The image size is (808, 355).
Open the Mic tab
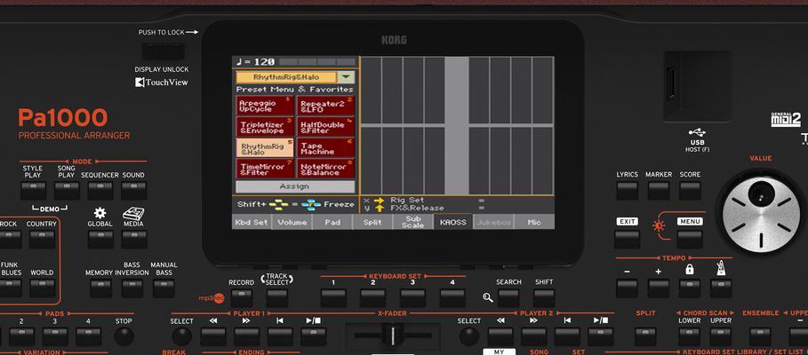pos(534,222)
